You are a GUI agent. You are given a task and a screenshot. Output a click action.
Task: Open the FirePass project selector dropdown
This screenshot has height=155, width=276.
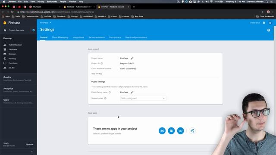46,23
